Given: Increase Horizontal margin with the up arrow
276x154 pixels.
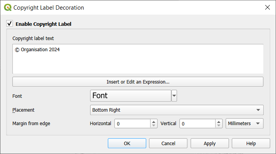Looking at the screenshot, I should coord(154,122).
